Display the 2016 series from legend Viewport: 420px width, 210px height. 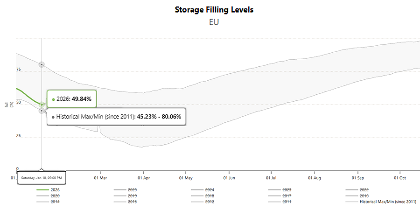tap(364, 196)
